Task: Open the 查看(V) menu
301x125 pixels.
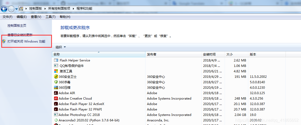Action: pos(36,17)
